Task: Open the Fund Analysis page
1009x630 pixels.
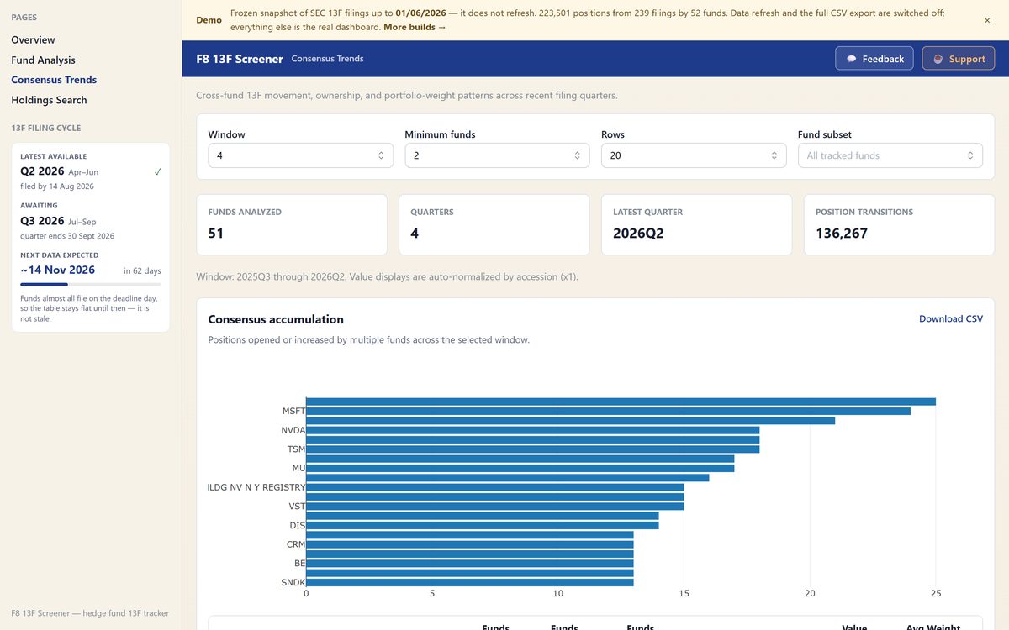Action: point(43,60)
